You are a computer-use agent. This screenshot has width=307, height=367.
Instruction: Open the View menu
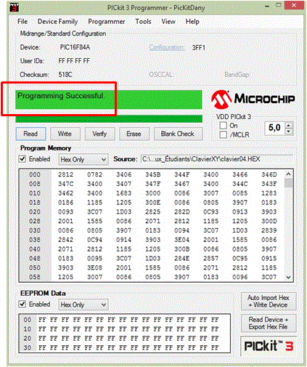(168, 22)
